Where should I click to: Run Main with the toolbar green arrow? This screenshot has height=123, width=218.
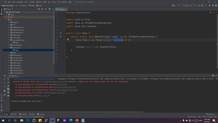196,5
